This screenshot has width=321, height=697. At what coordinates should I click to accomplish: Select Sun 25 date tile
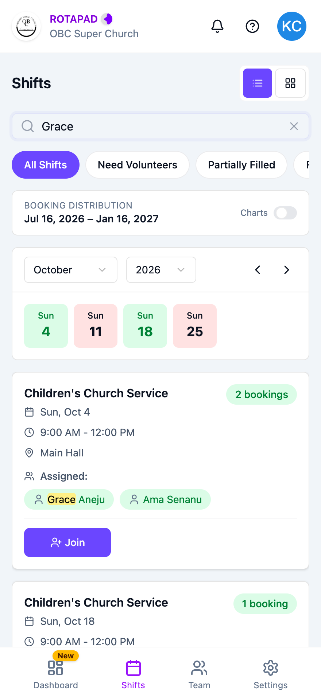(195, 326)
